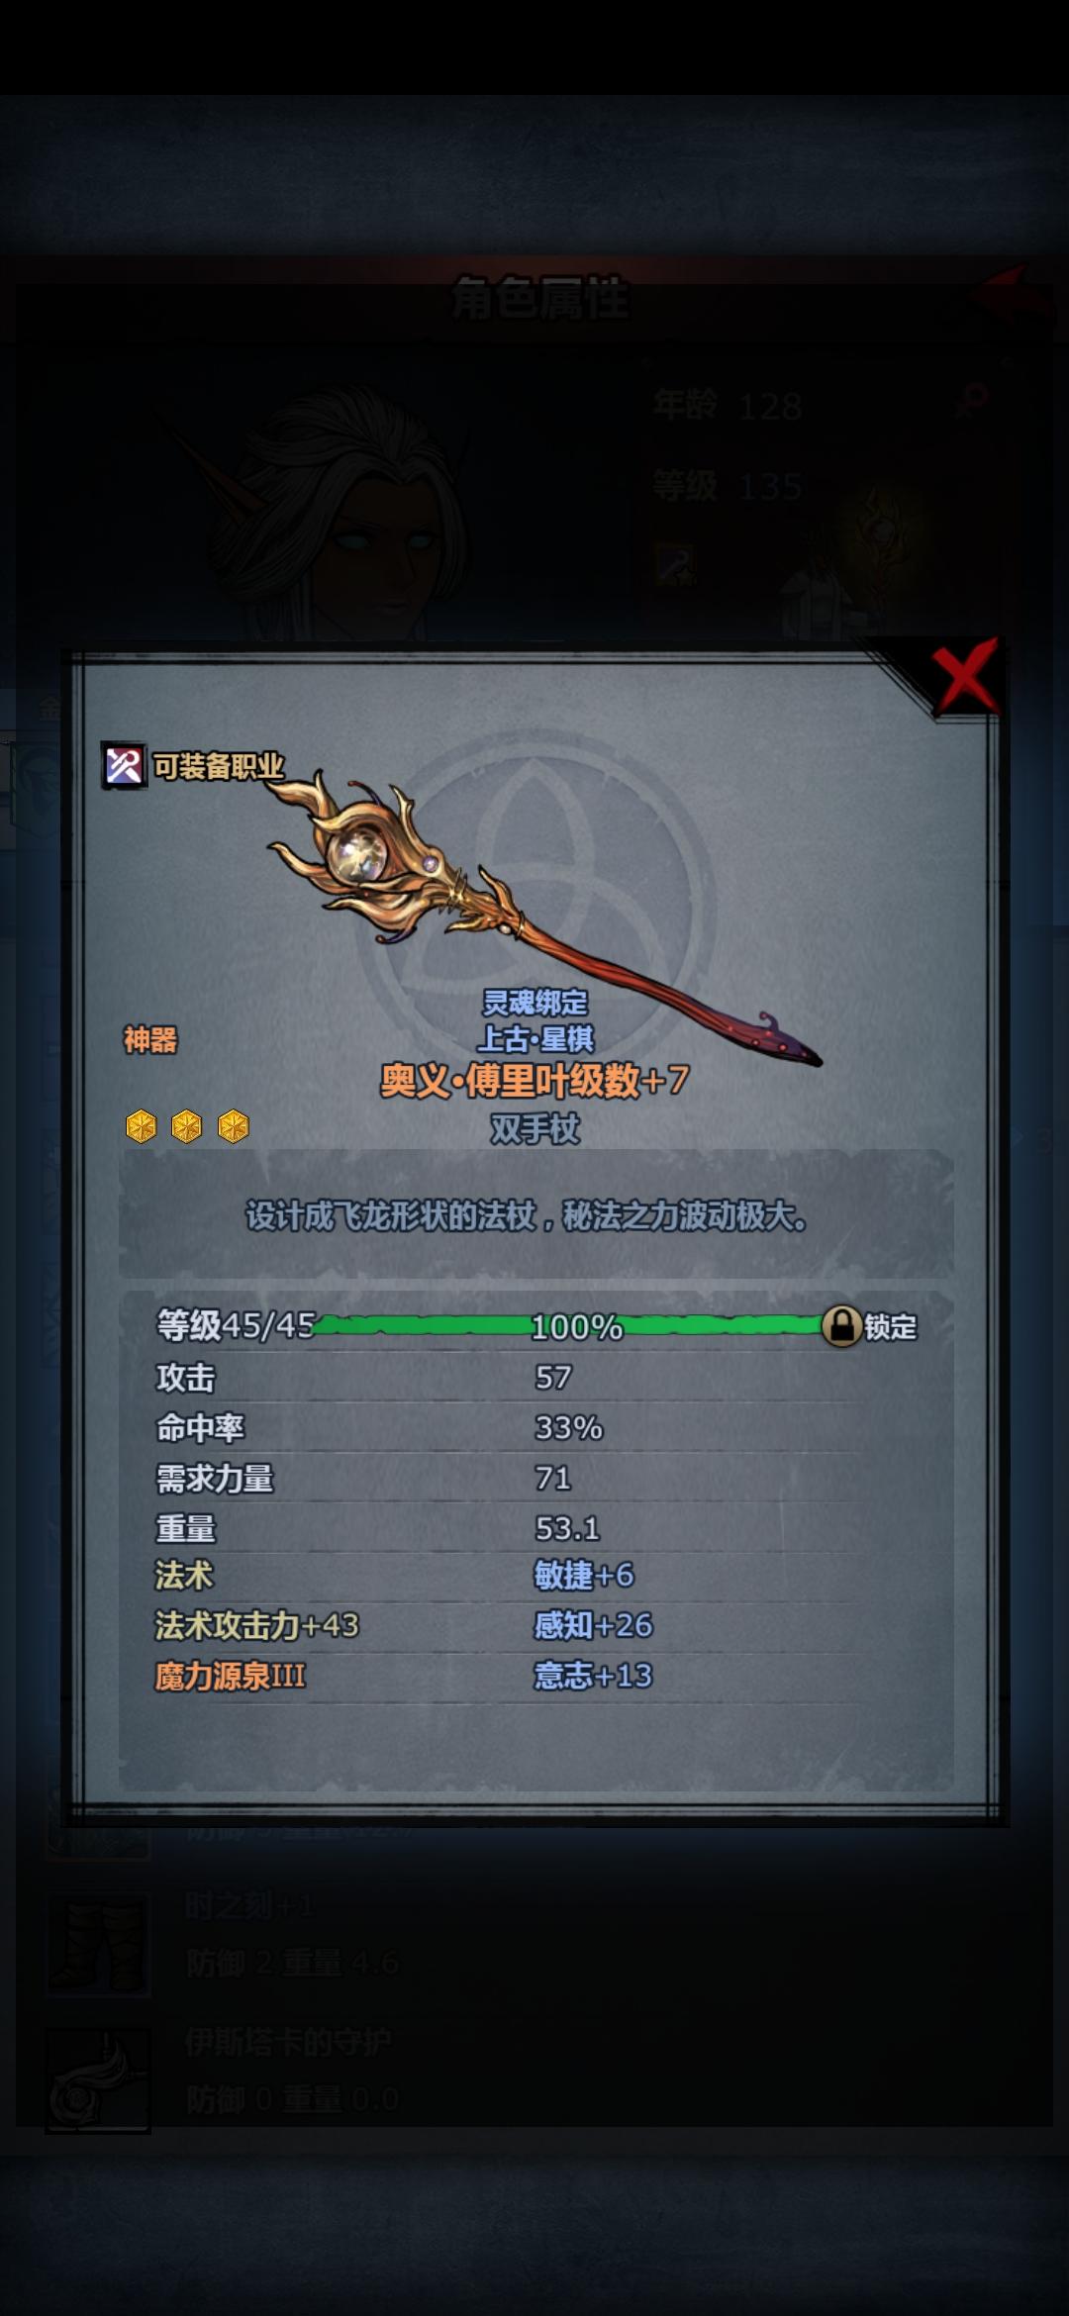Image resolution: width=1069 pixels, height=2316 pixels.
Task: Close the item detail popup
Action: [965, 677]
